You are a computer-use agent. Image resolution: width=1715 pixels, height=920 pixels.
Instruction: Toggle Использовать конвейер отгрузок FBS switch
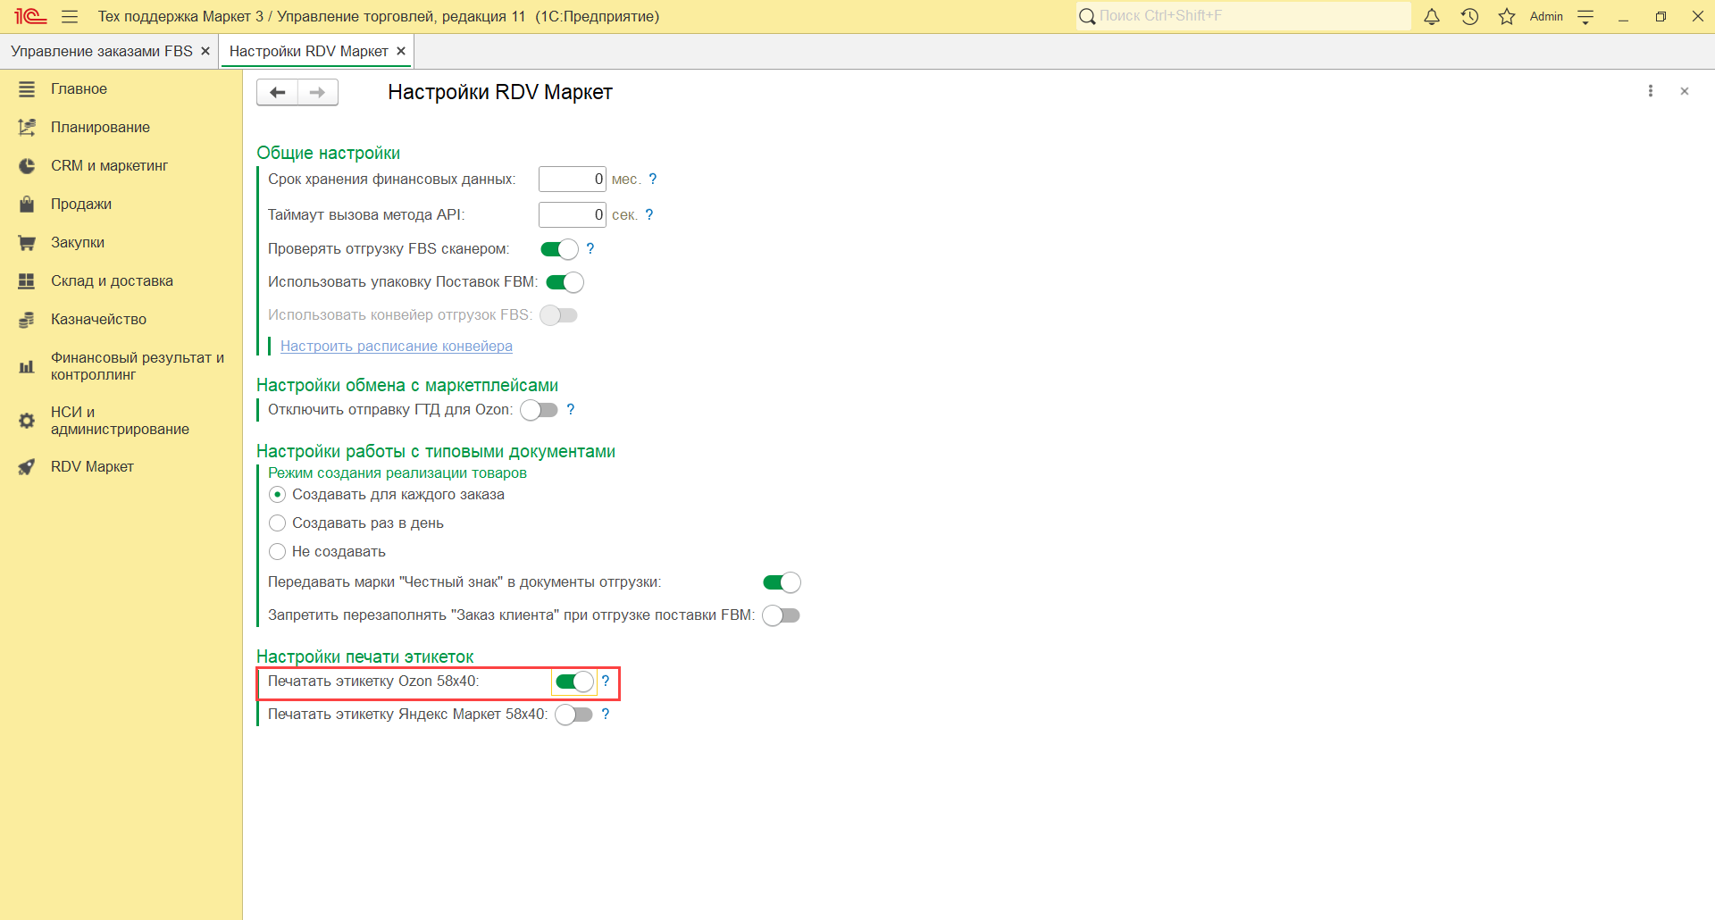tap(559, 315)
